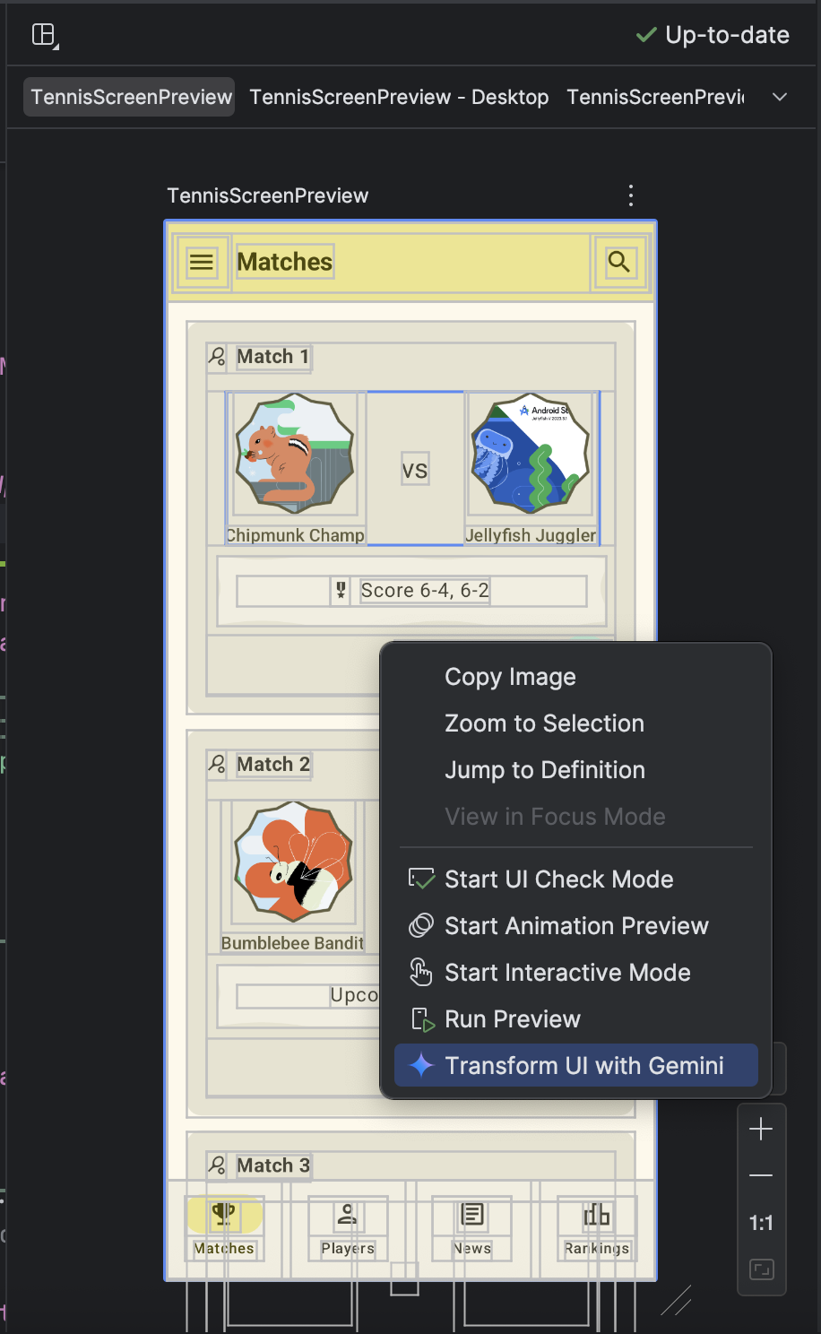Click the Chipmunk Champ avatar image
This screenshot has width=821, height=1334.
[294, 455]
